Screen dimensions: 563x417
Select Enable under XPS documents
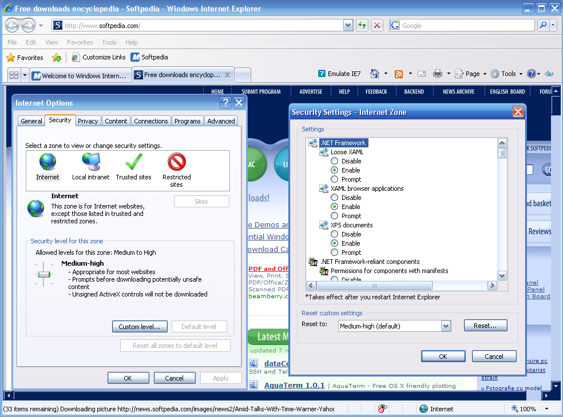(334, 243)
